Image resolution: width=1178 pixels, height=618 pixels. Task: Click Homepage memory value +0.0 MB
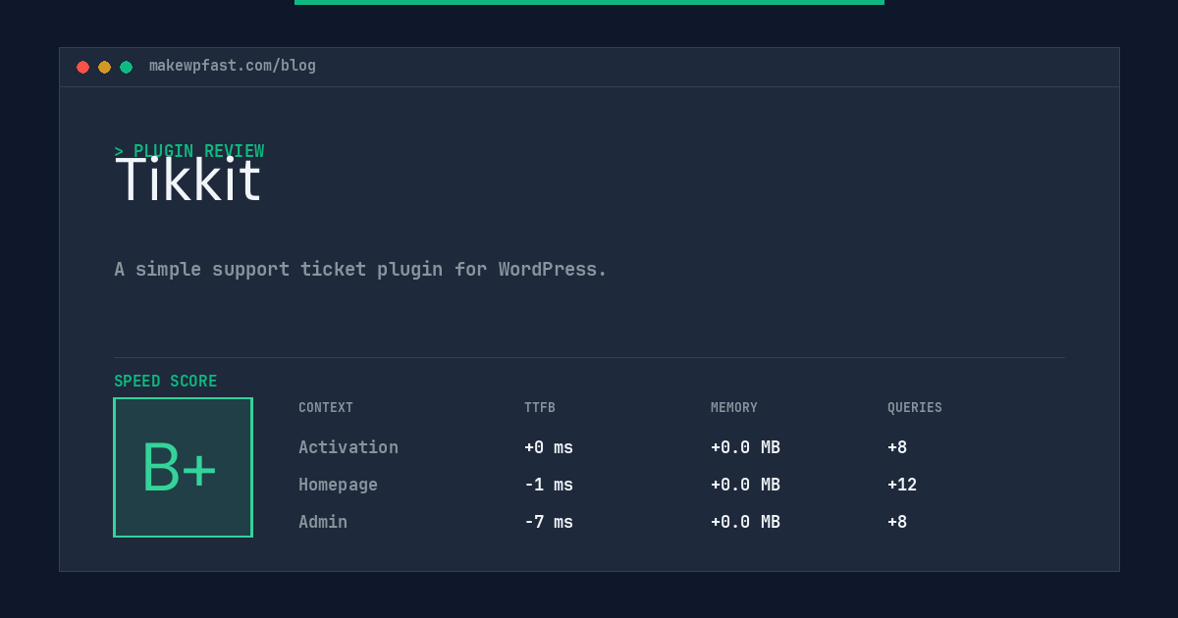pyautogui.click(x=745, y=485)
